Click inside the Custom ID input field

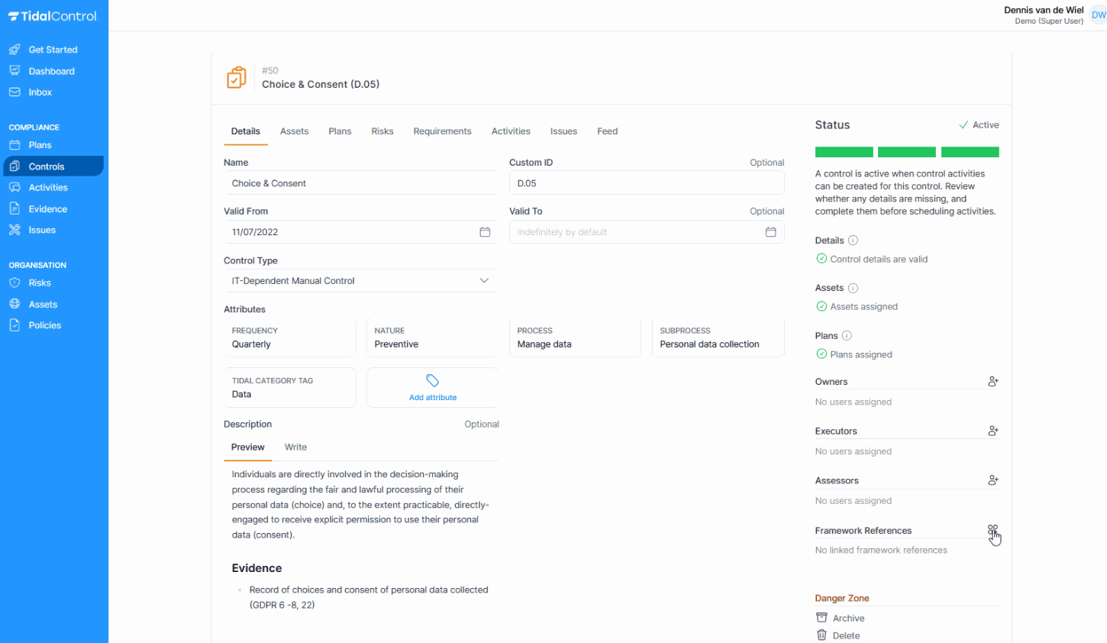[646, 183]
